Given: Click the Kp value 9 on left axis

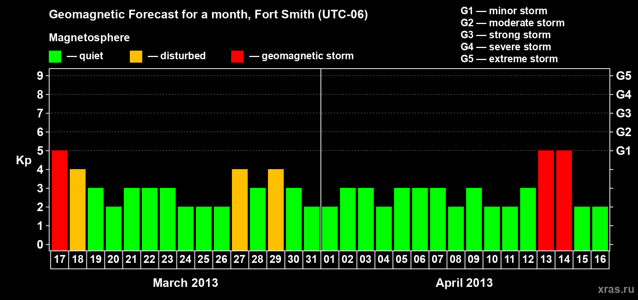Looking at the screenshot, I should (x=40, y=76).
